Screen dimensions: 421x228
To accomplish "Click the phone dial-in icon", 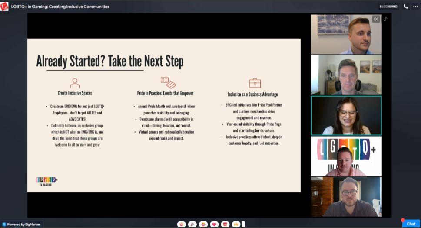I will click(406, 7).
